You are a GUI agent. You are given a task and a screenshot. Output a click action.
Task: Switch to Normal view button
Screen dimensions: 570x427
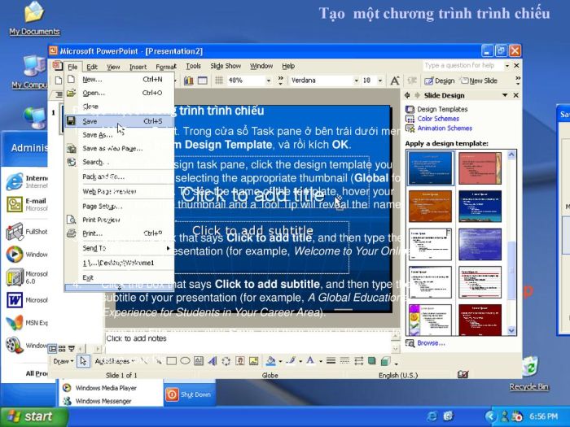tap(51, 349)
